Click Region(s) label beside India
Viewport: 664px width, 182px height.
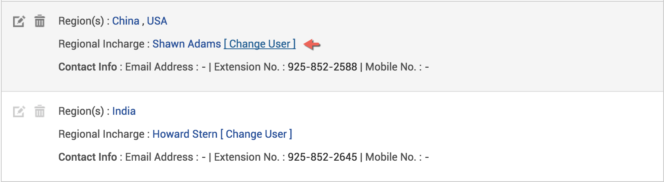pyautogui.click(x=81, y=111)
